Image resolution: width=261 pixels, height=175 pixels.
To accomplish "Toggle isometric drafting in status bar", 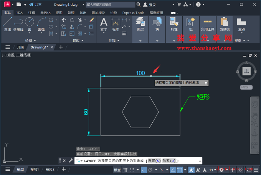I will (x=162, y=170).
